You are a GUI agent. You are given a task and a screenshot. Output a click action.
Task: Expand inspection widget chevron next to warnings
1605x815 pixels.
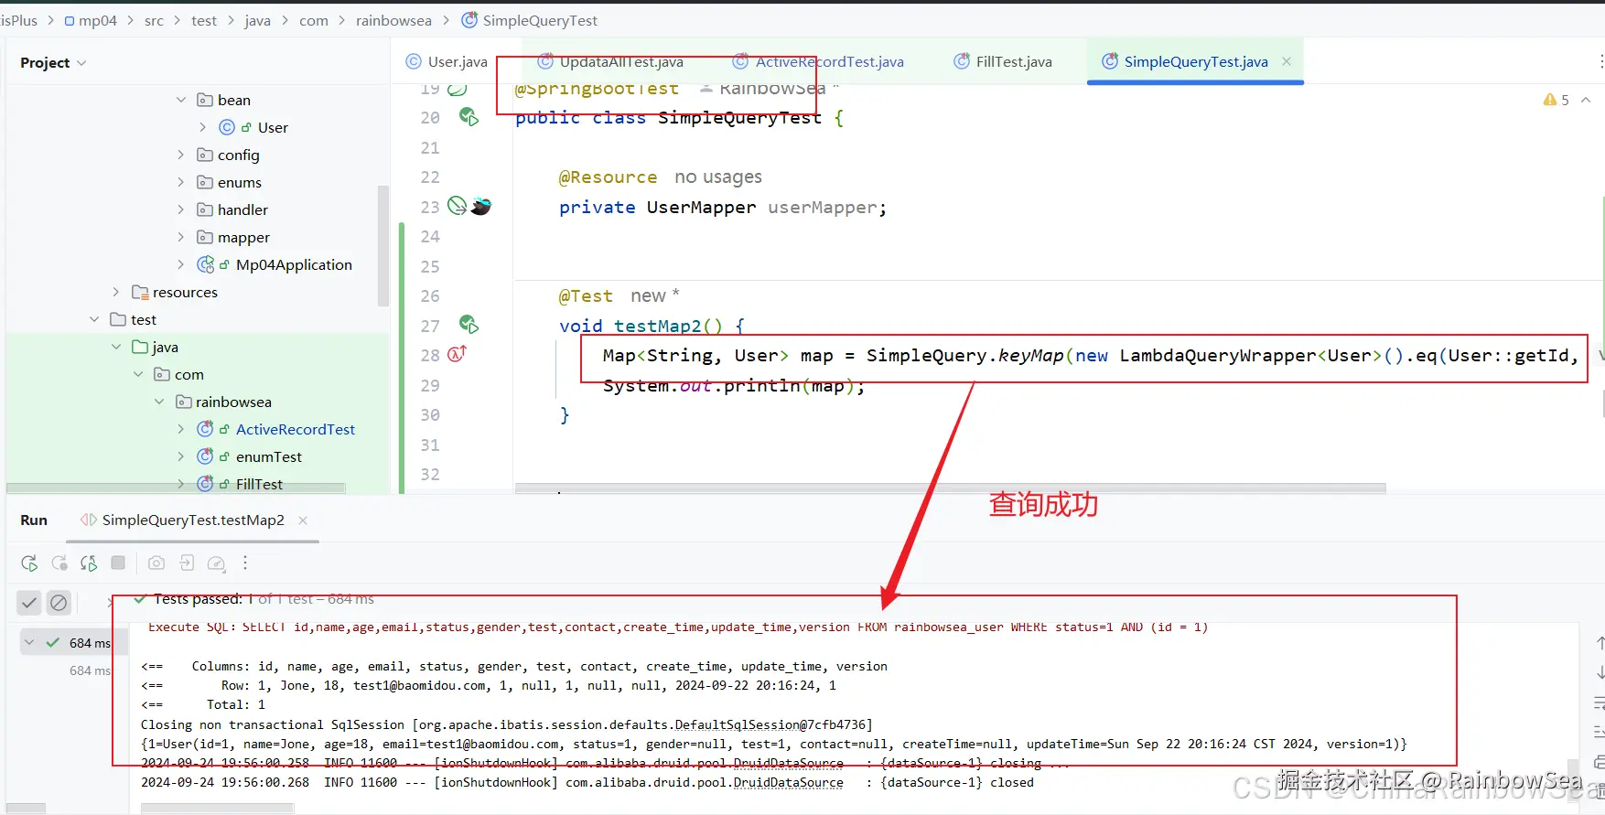1586,100
